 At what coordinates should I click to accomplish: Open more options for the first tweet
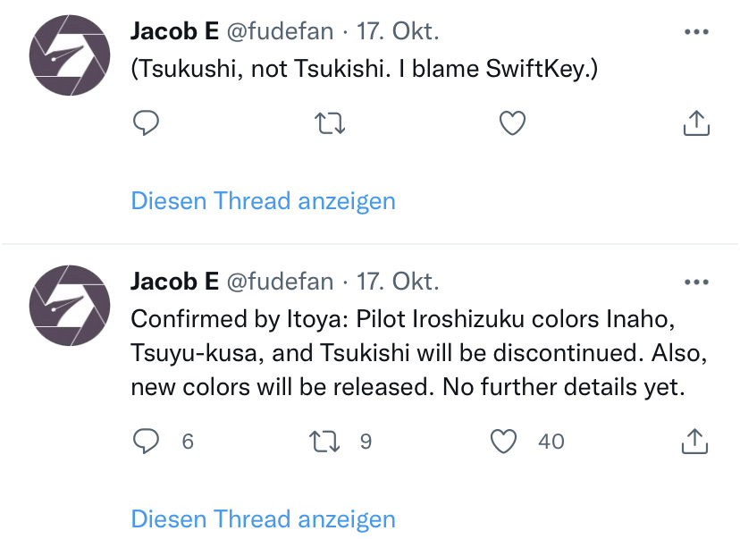point(696,32)
